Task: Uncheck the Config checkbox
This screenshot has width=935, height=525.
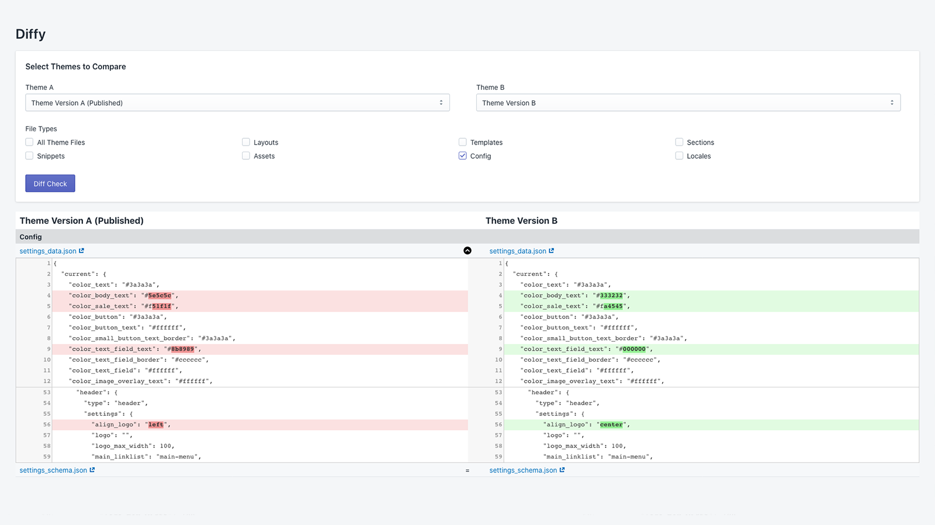Action: 462,156
